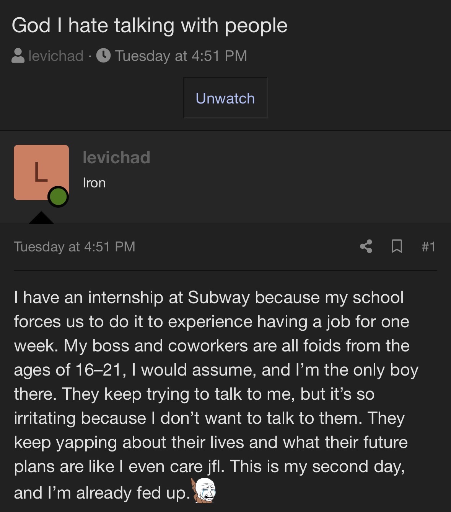The height and width of the screenshot is (512, 451).
Task: Click the "Iron" user rank label
Action: point(94,183)
